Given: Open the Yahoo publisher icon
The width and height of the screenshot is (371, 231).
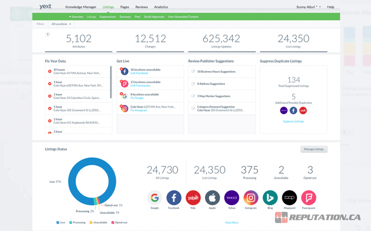Looking at the screenshot, I should [231, 198].
